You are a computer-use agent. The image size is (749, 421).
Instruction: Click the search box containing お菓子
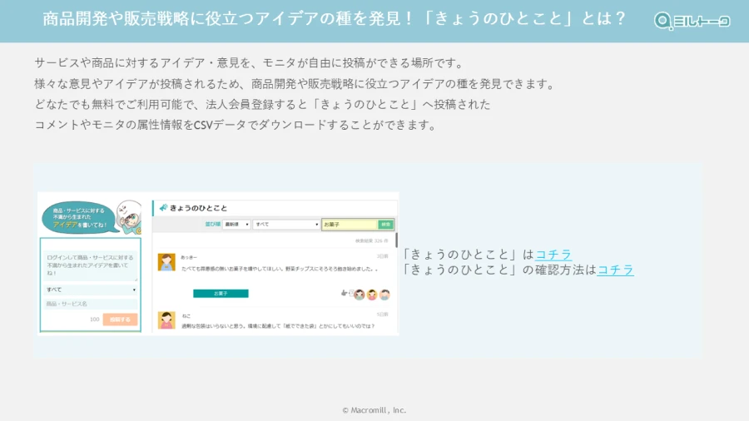[350, 225]
